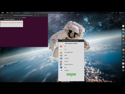
Task: Check the GIMP option
Action: click(64, 55)
